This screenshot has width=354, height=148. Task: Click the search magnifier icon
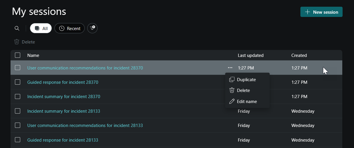pos(17,28)
